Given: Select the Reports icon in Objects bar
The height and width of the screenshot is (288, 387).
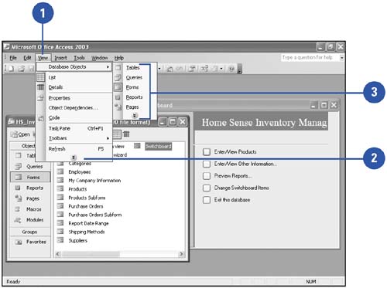Looking at the screenshot, I should pos(18,188).
